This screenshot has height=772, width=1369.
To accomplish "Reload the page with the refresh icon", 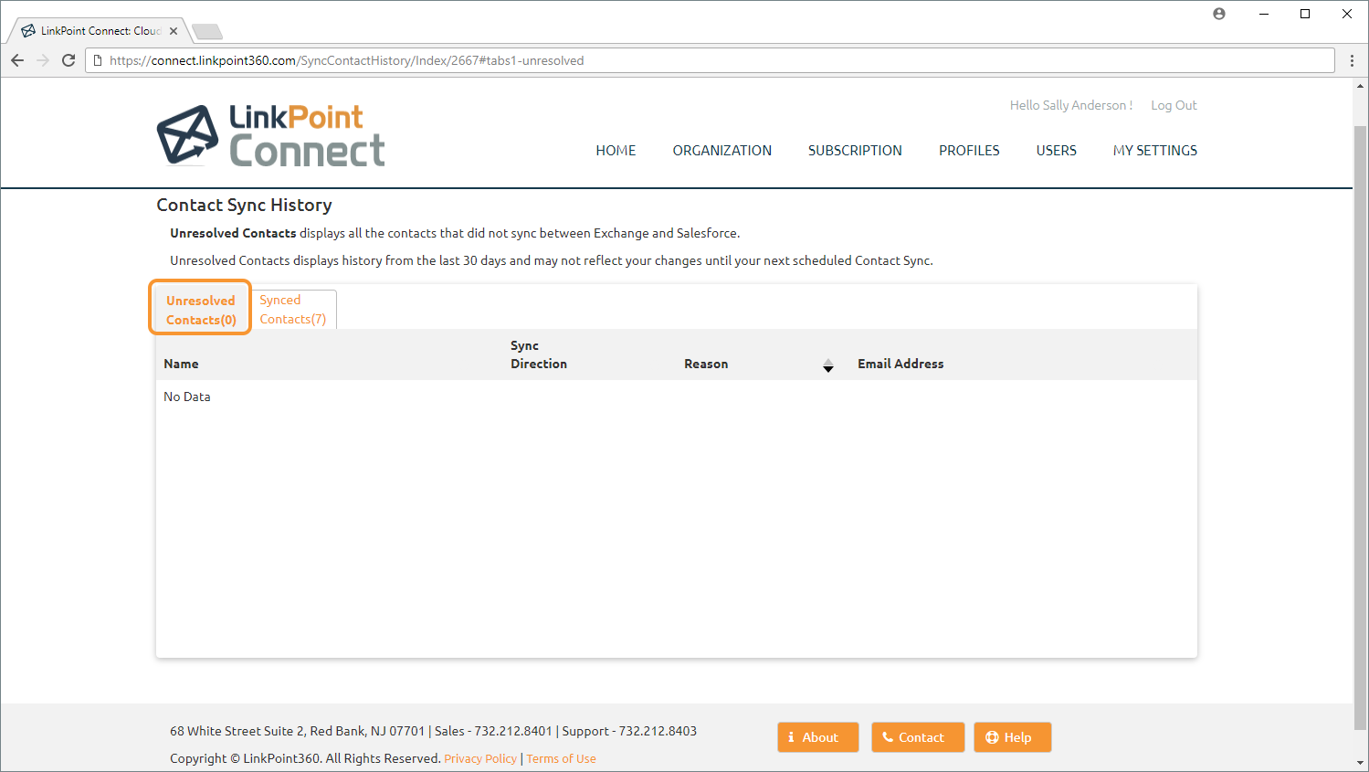I will click(x=68, y=60).
